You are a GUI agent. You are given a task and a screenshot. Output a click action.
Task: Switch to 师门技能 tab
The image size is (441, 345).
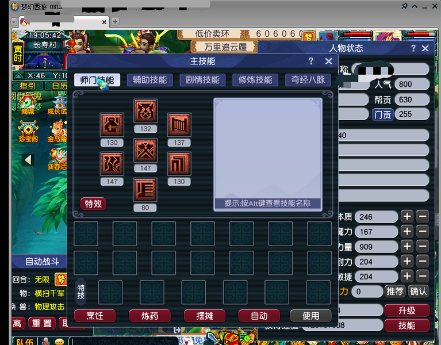[x=97, y=80]
